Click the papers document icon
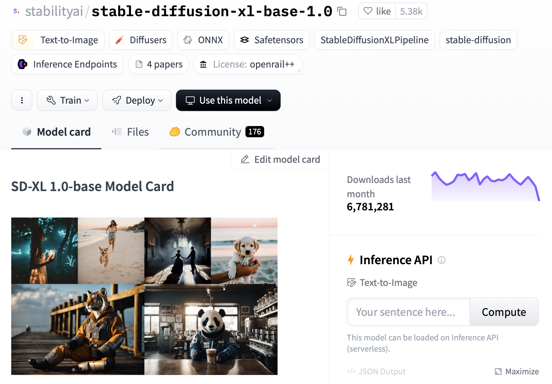Viewport: 552px width, 384px height. click(139, 64)
